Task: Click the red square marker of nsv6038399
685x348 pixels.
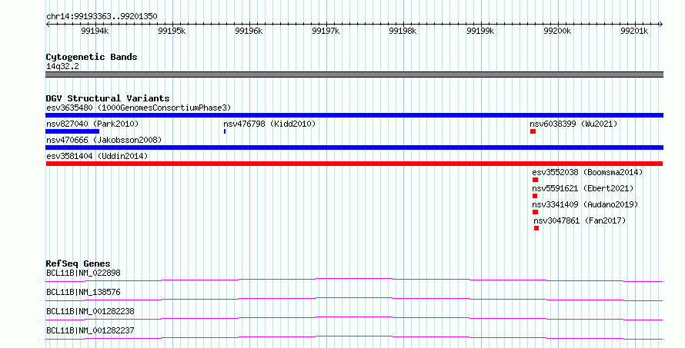Action: point(533,131)
